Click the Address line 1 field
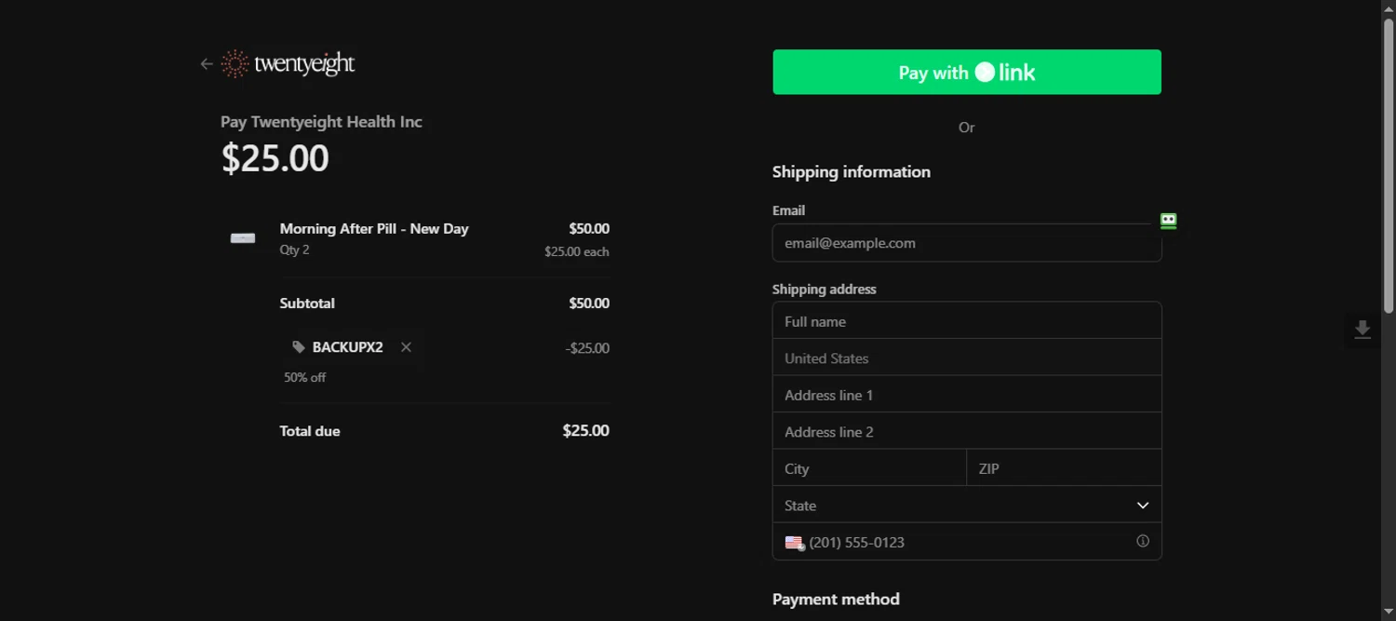The height and width of the screenshot is (621, 1396). click(x=967, y=395)
